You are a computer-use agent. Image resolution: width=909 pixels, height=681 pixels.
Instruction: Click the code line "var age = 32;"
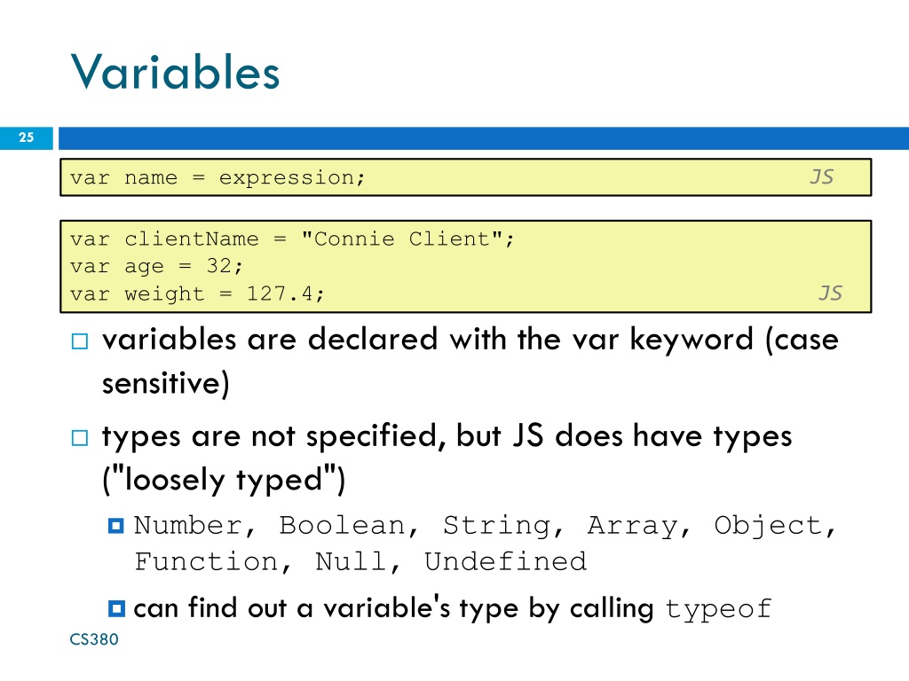point(156,266)
